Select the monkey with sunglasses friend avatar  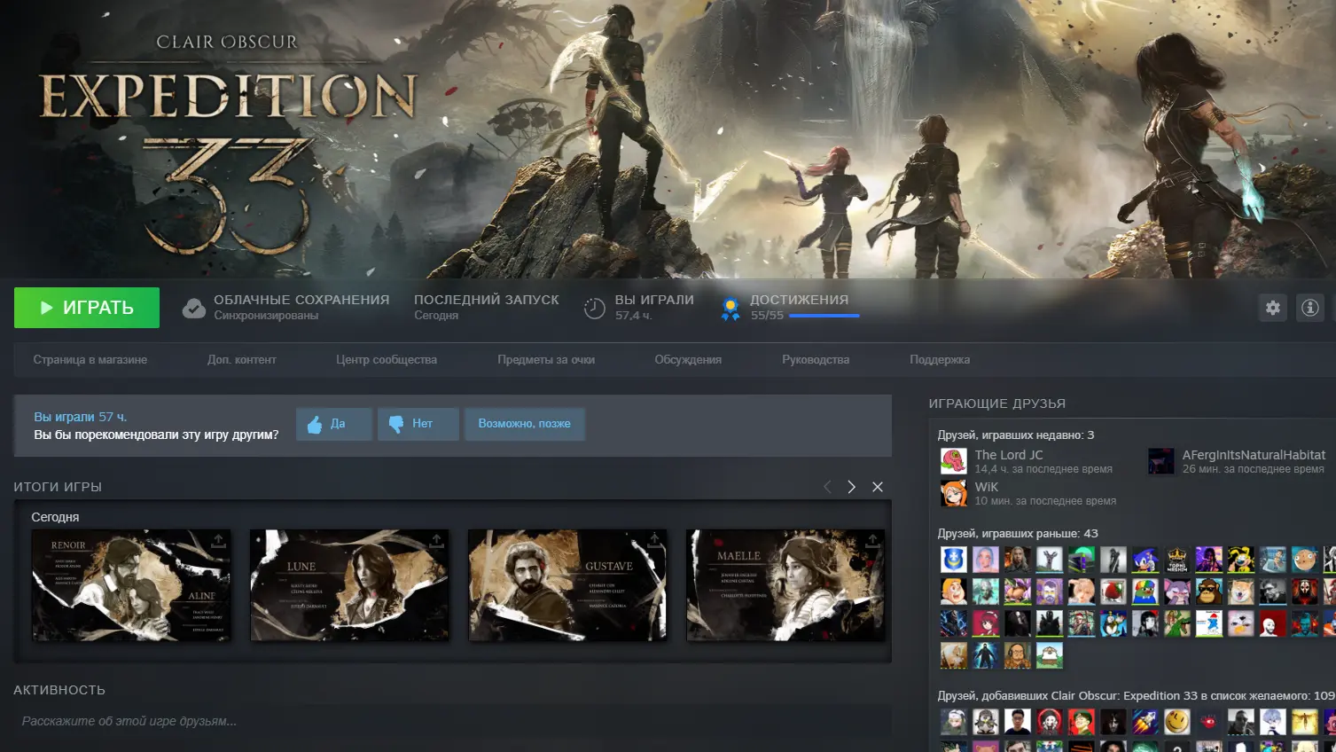pos(1209,591)
